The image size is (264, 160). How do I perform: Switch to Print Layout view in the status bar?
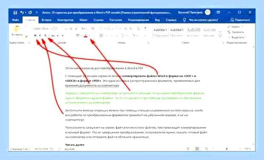(x=197, y=148)
